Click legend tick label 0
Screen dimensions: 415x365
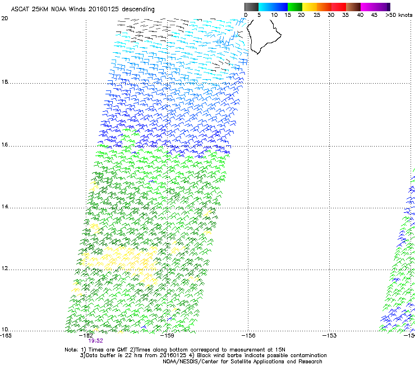[246, 15]
